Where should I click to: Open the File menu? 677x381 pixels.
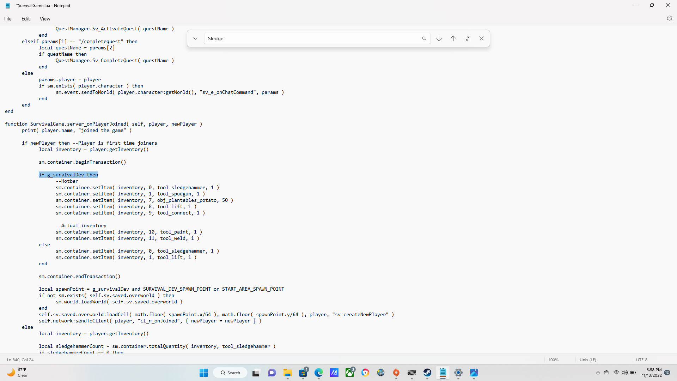(x=8, y=19)
